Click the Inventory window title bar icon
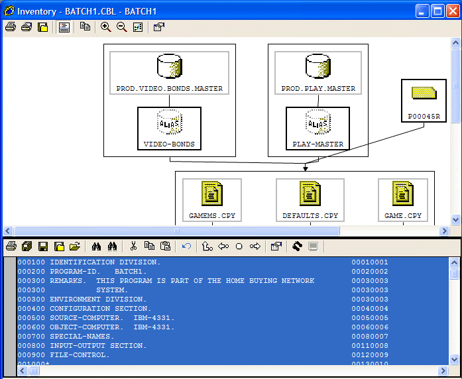 [x=9, y=11]
